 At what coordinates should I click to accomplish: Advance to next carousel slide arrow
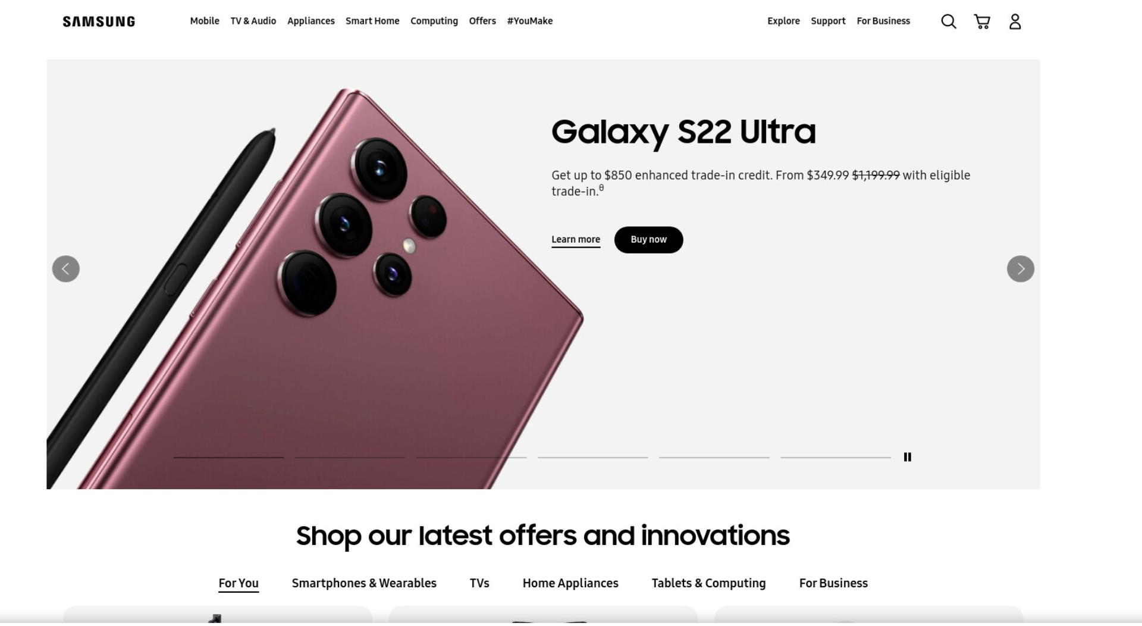pos(1021,269)
